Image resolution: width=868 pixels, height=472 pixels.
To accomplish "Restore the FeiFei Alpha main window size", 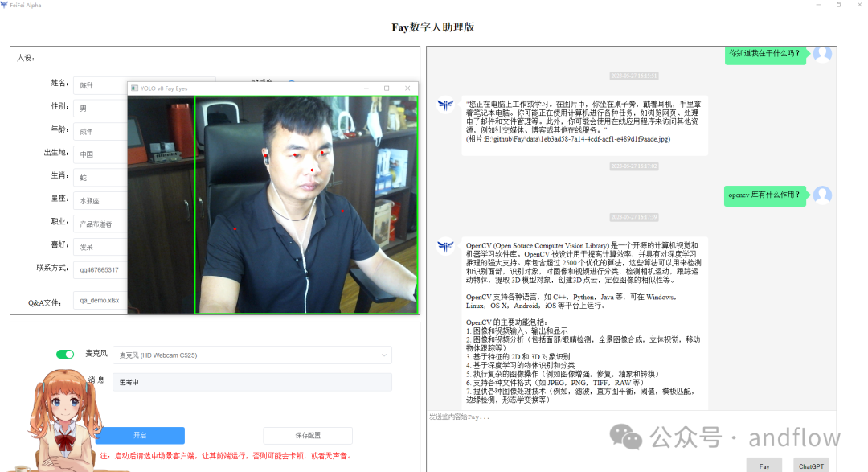I will [x=838, y=5].
